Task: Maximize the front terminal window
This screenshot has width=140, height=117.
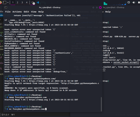Action: (x=97, y=8)
